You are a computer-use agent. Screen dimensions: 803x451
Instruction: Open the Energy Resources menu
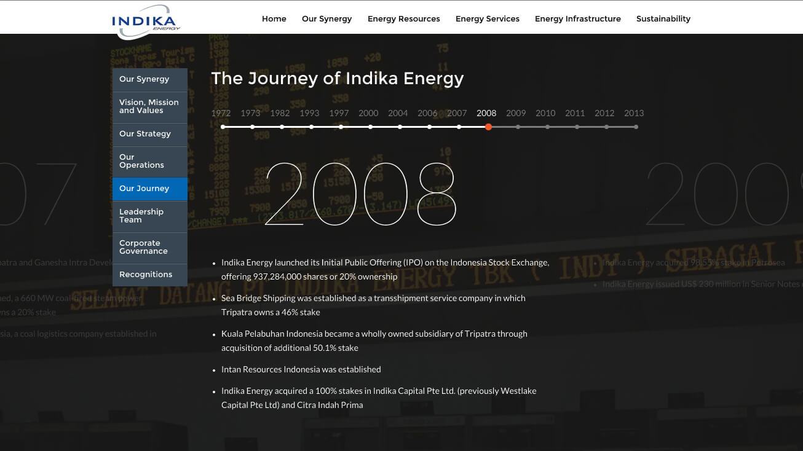click(404, 19)
